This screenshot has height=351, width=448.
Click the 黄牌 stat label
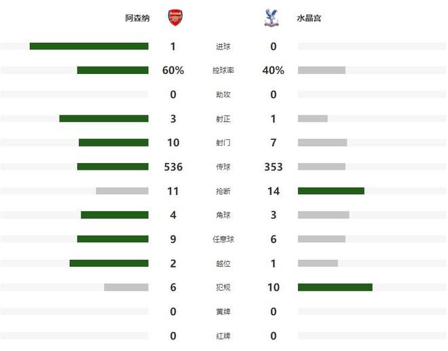click(223, 312)
